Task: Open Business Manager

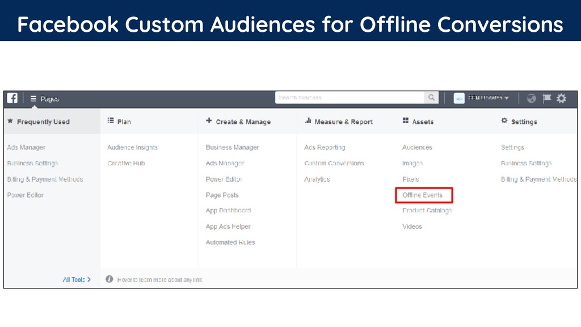Action: click(x=232, y=147)
